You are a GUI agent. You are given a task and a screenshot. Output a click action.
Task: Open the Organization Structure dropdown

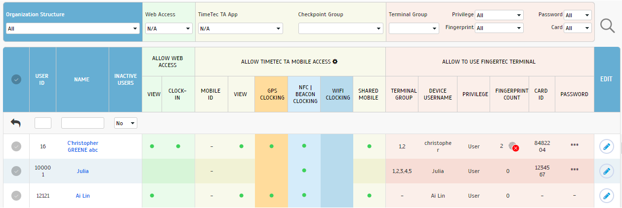tap(73, 29)
